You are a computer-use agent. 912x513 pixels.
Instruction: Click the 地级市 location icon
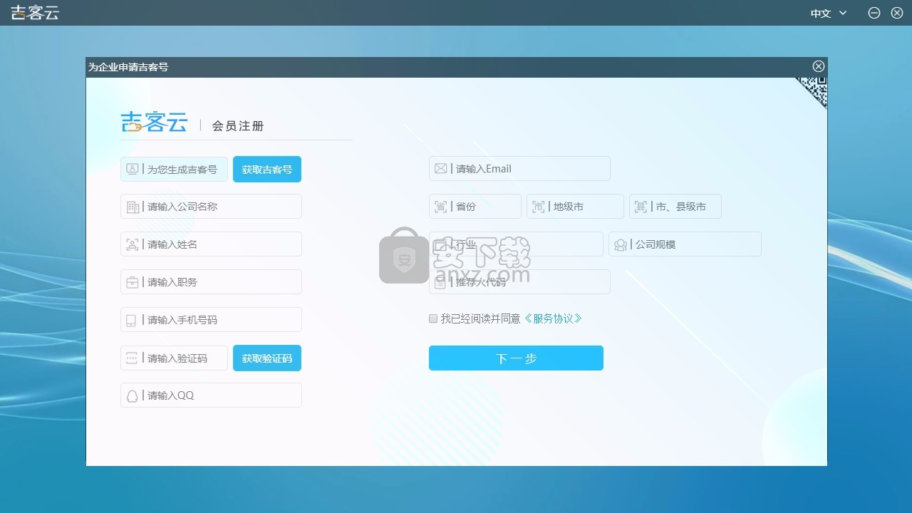(539, 207)
